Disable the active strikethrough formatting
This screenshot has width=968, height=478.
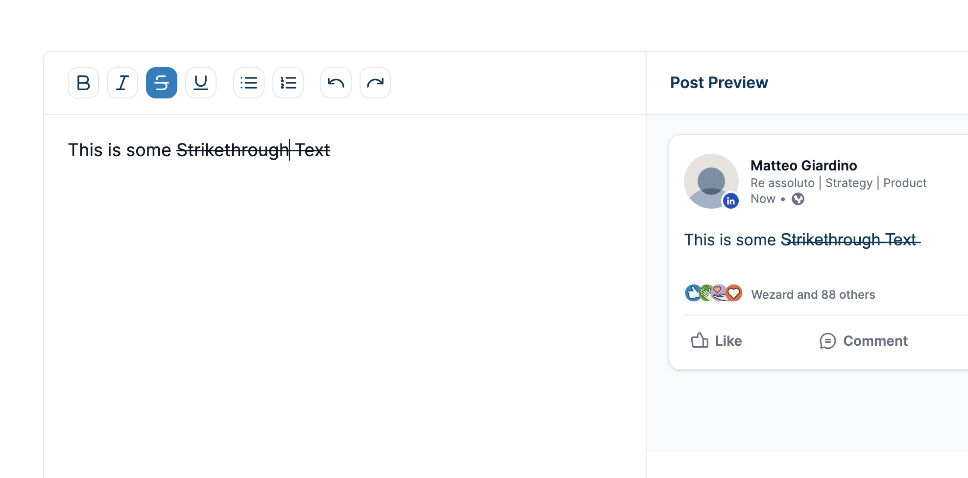[x=161, y=83]
